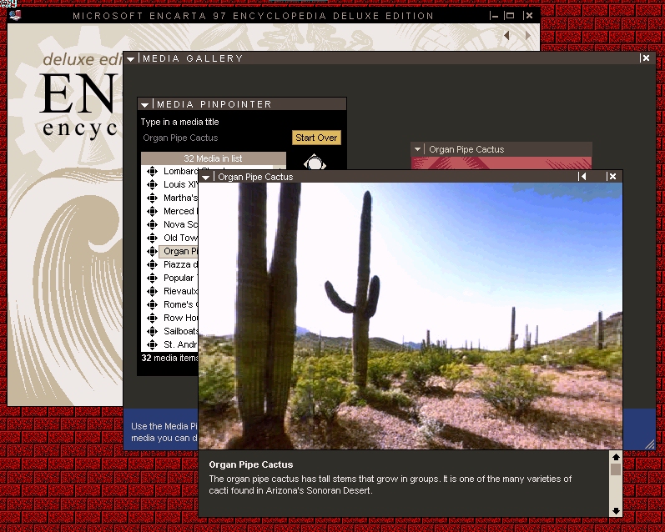665x532 pixels.
Task: Click the media icon beside St. Andrews entry
Action: pyautogui.click(x=152, y=345)
